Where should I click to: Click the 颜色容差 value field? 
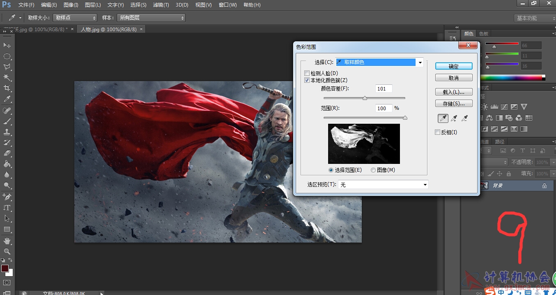pyautogui.click(x=384, y=88)
